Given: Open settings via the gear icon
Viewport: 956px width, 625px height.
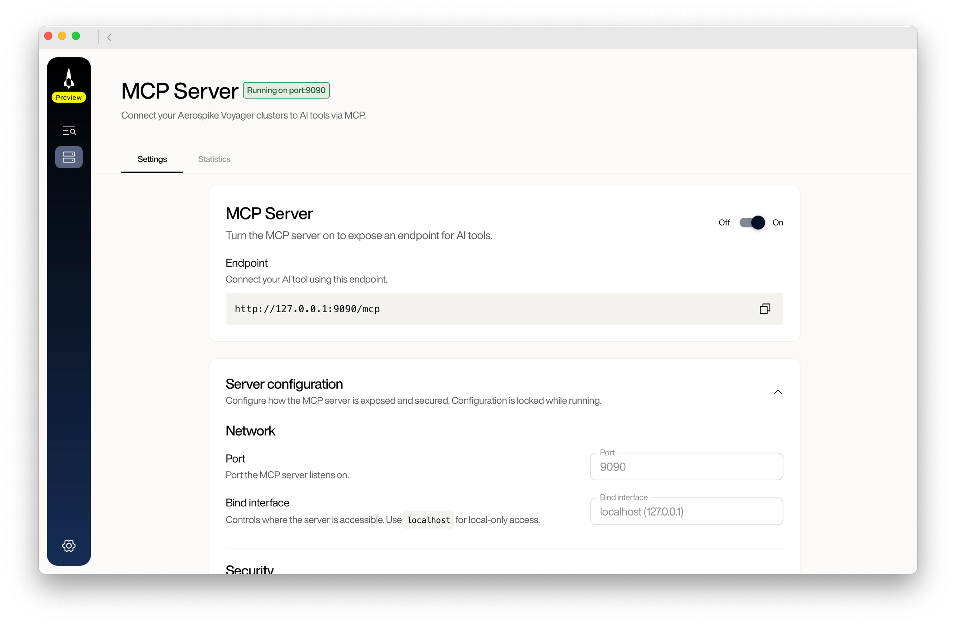Looking at the screenshot, I should [x=69, y=546].
